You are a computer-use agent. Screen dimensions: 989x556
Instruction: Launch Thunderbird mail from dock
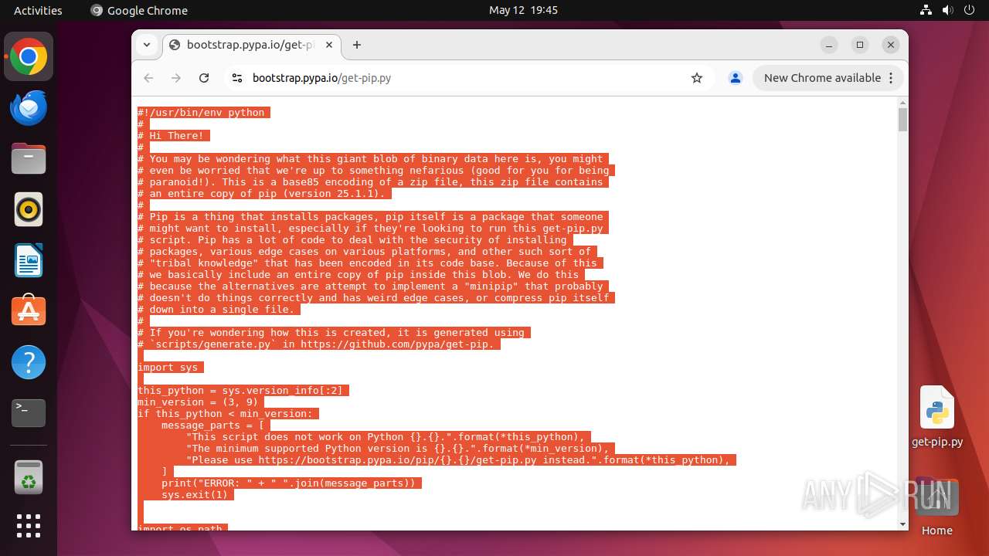pyautogui.click(x=29, y=108)
